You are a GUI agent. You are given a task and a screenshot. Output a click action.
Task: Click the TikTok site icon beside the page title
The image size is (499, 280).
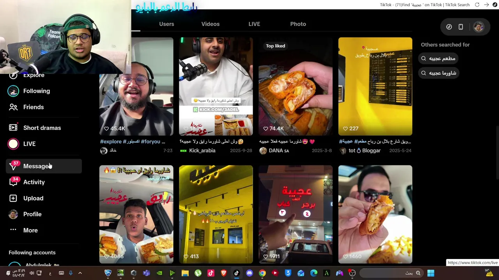tap(495, 5)
